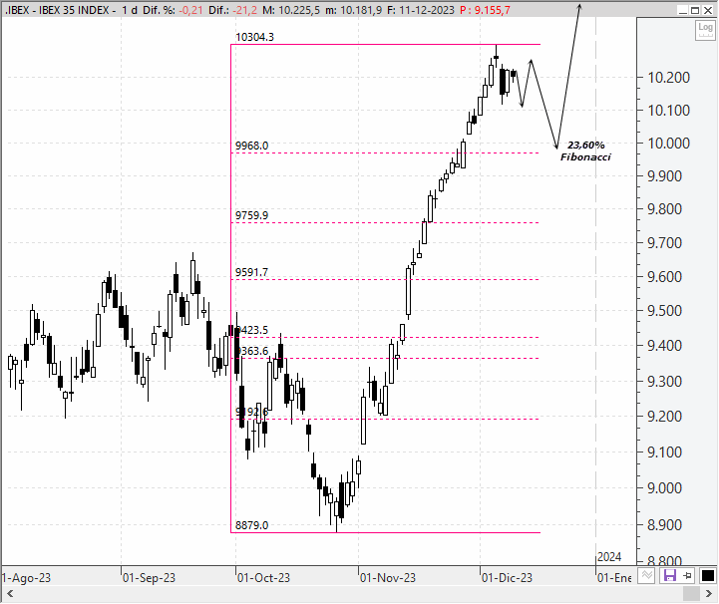The width and height of the screenshot is (719, 604).
Task: Toggle the Log scale button
Action: 705,30
